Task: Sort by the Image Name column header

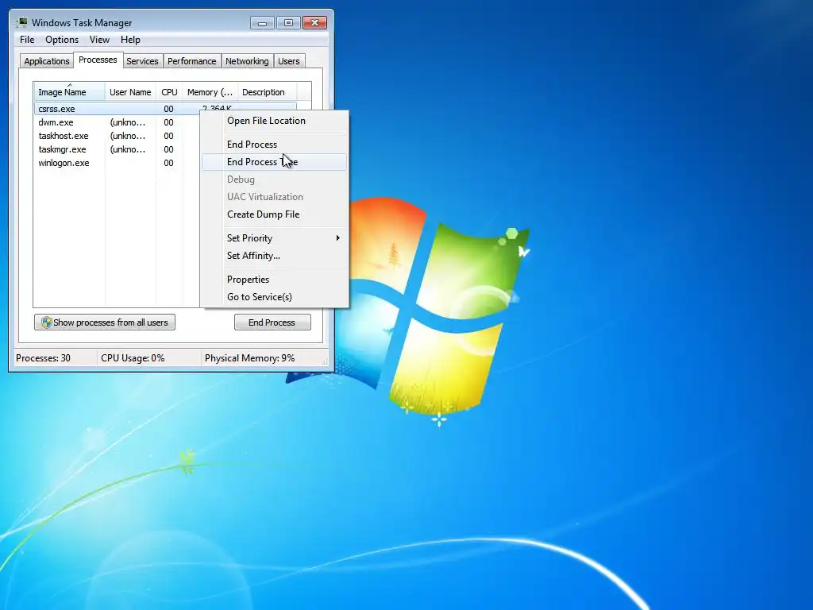Action: pyautogui.click(x=70, y=92)
